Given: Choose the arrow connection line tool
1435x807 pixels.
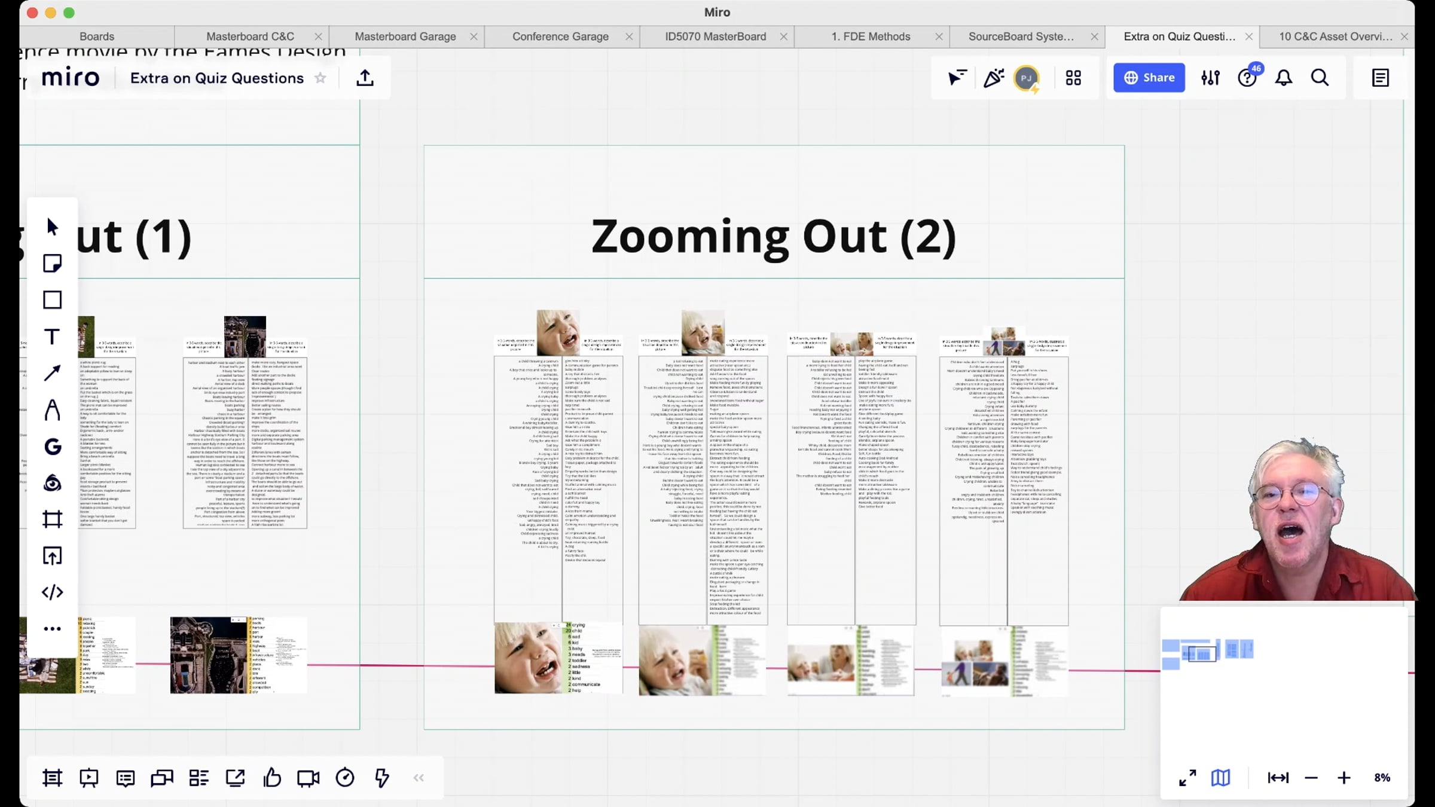Looking at the screenshot, I should point(52,373).
